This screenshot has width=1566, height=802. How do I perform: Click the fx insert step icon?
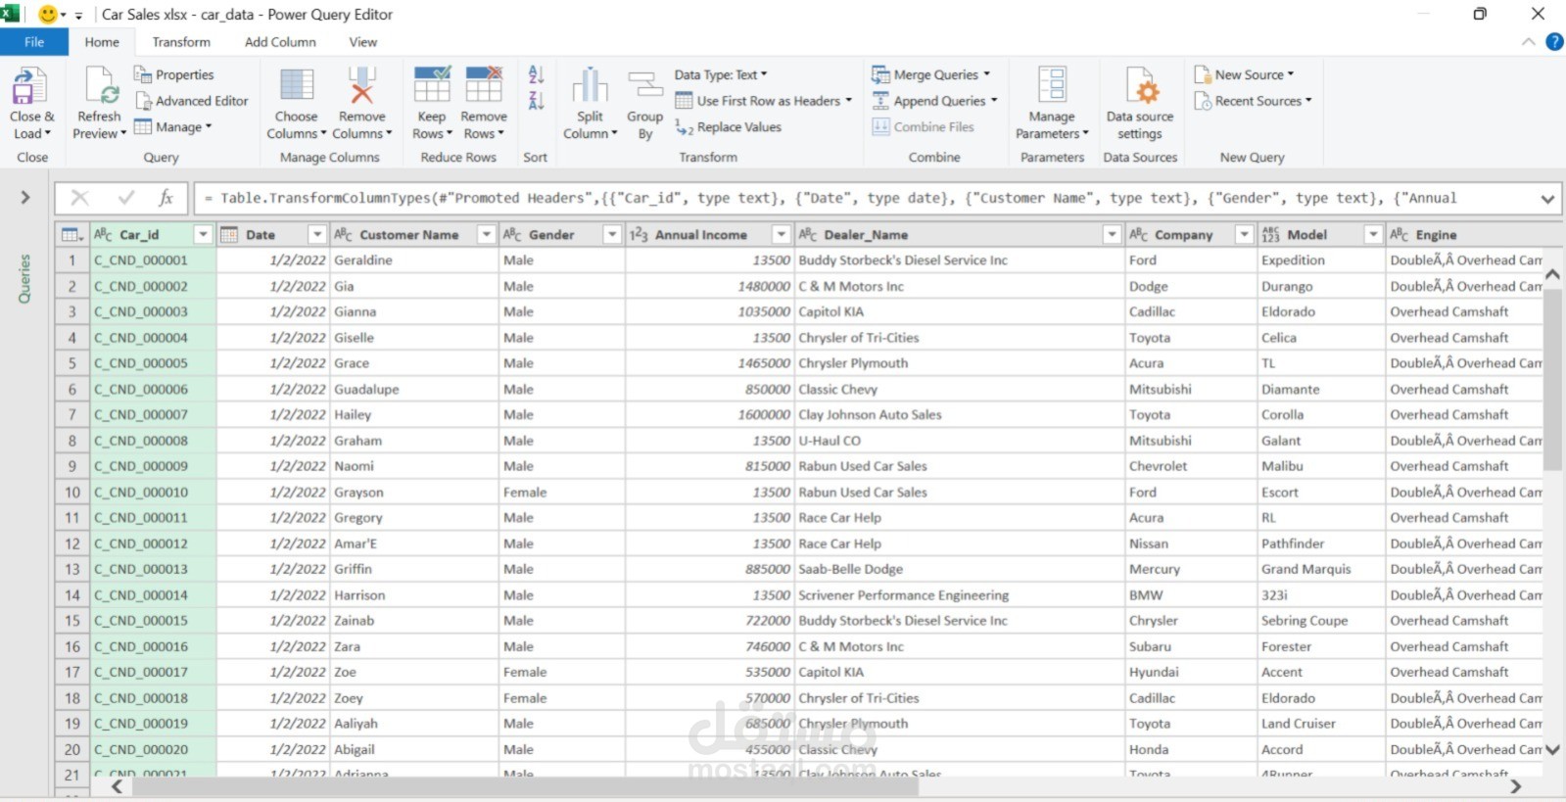pos(166,198)
